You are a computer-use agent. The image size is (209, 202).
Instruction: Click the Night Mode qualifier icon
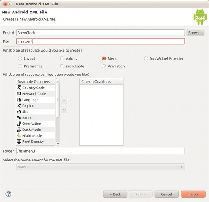pos(19,135)
